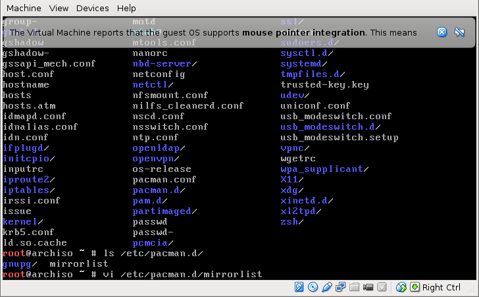Click the 'iptables/' directory entry
The image size is (479, 297).
click(x=29, y=190)
